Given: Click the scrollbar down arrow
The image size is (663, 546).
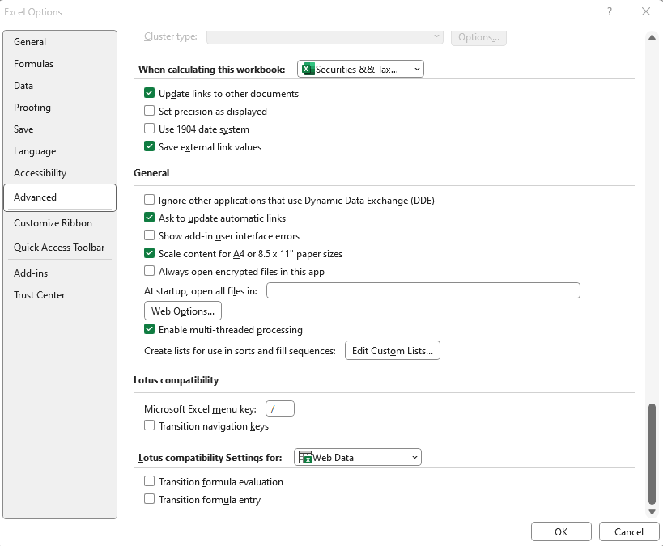Looking at the screenshot, I should 652,511.
